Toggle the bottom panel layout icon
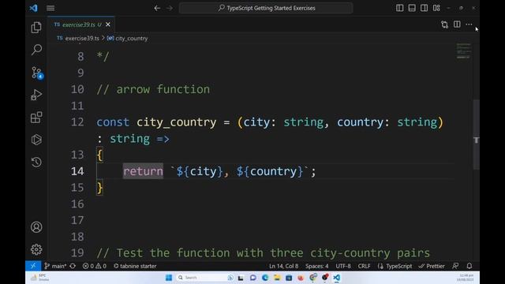 coord(412,8)
